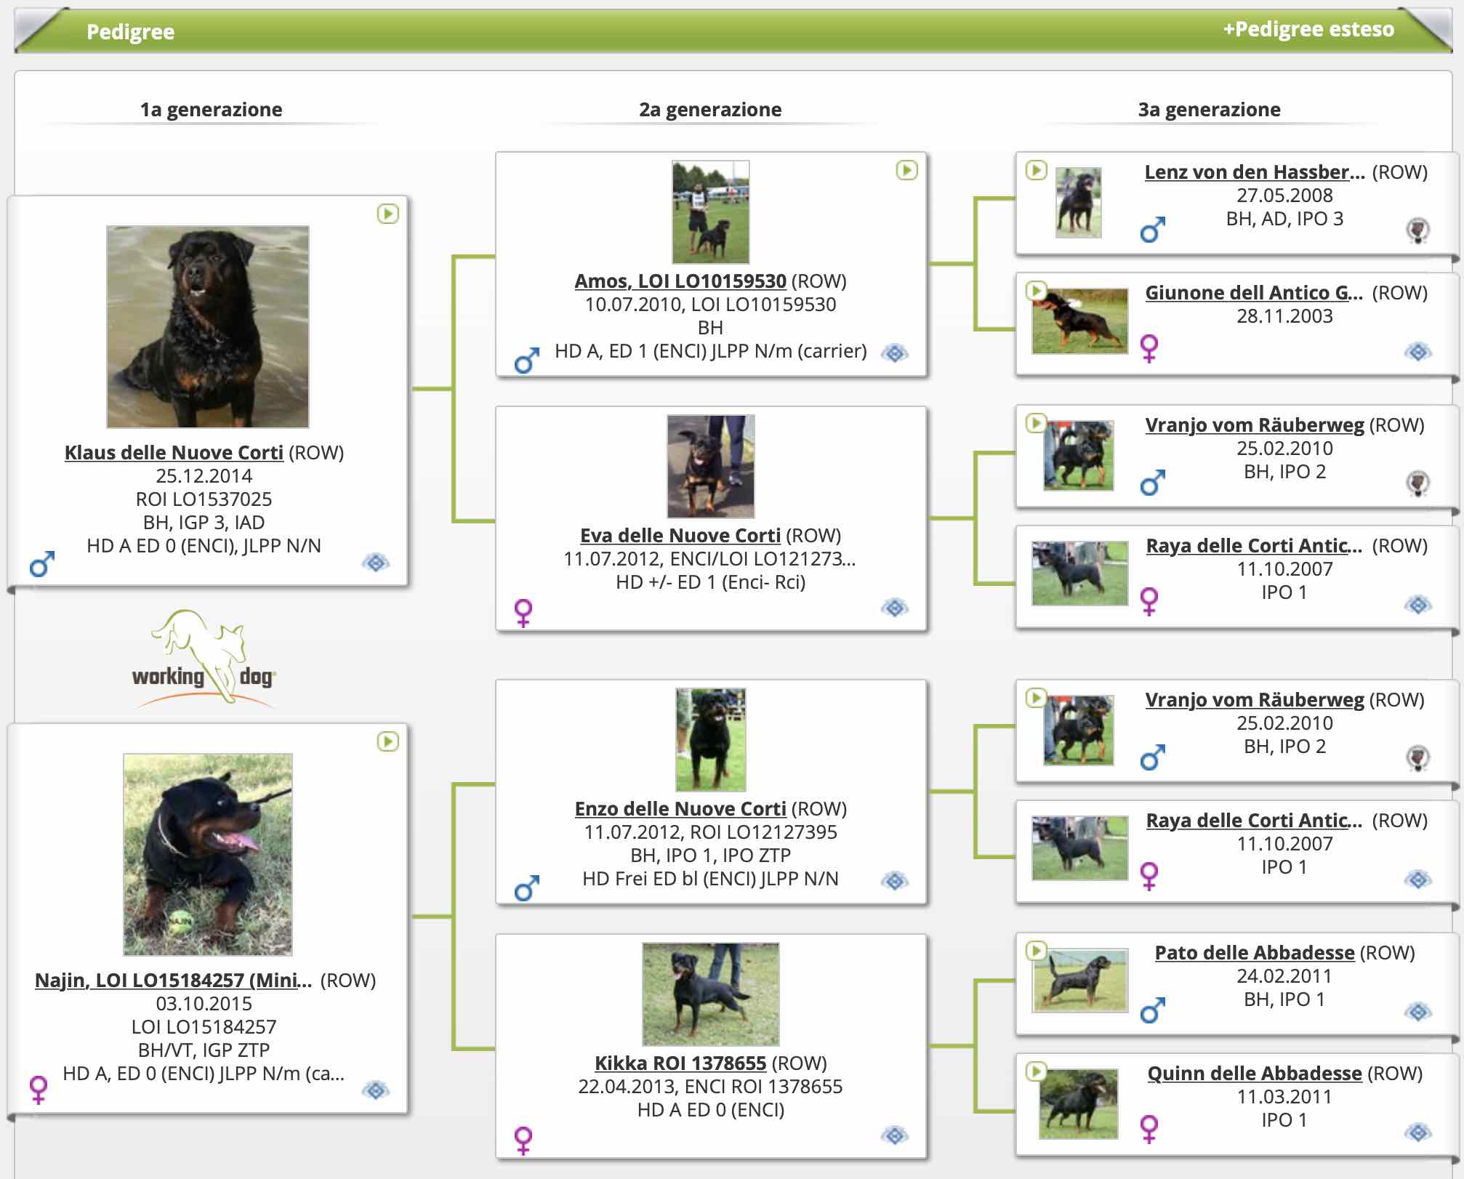Click the female symbol on Kikka card

pos(523,1141)
